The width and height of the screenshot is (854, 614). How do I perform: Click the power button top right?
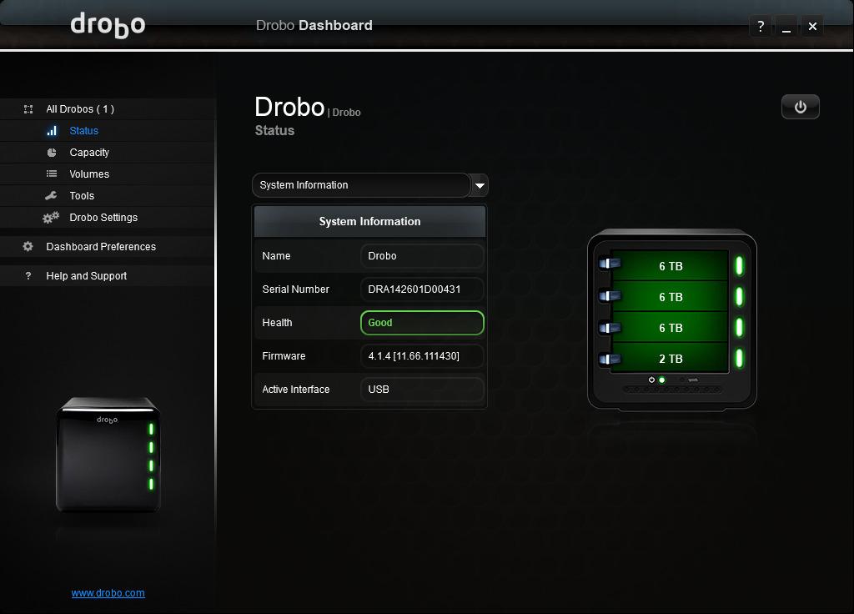(800, 107)
